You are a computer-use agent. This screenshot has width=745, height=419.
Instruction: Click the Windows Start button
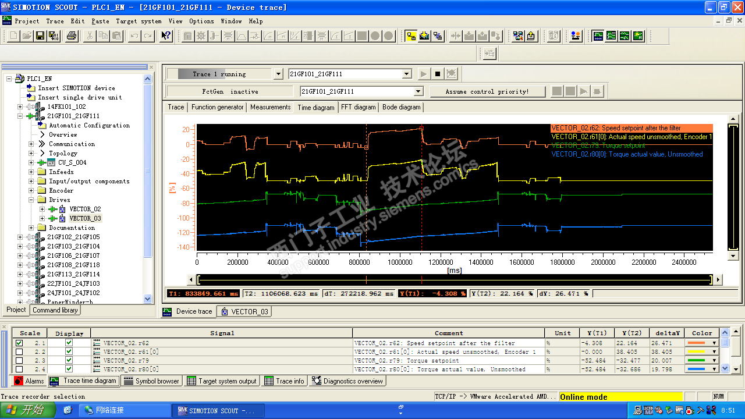tap(27, 410)
